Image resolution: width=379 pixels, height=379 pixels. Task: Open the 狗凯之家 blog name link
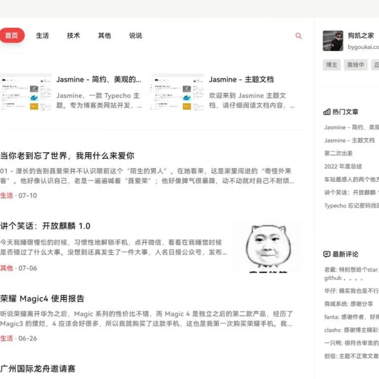pyautogui.click(x=361, y=36)
